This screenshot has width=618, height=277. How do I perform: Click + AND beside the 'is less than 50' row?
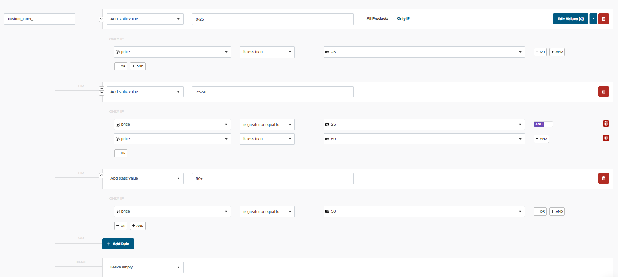(x=541, y=139)
